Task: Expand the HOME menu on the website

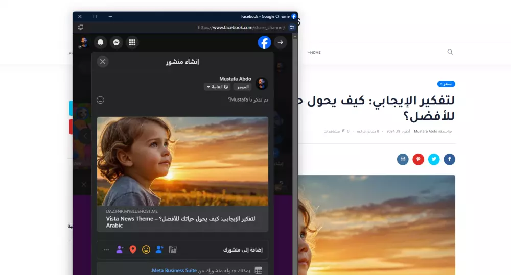Action: click(x=314, y=52)
